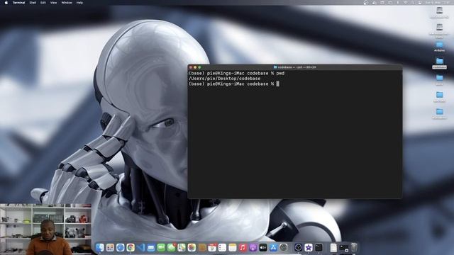
Task: Select the Arduino folder on desktop
Action: pos(439,46)
